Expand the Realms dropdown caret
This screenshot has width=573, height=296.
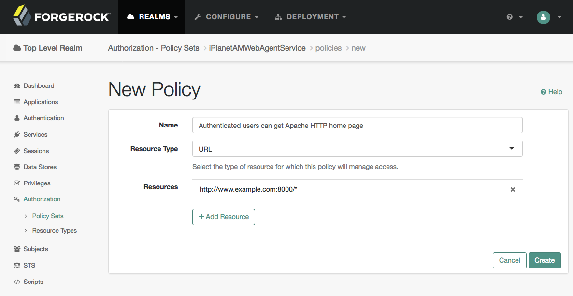(176, 17)
